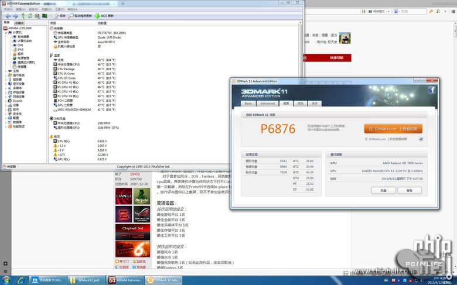Click the 加好友 add friend link
The image size is (457, 285).
[139, 262]
